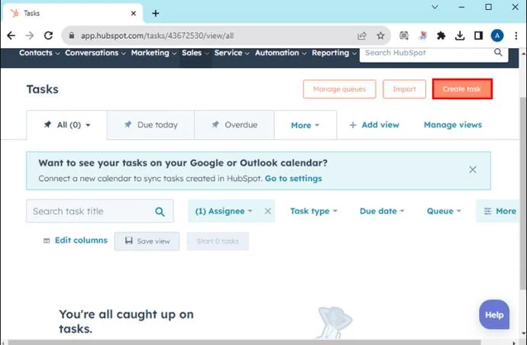Expand the More views dropdown
Screen dimensions: 527x345
tap(306, 125)
